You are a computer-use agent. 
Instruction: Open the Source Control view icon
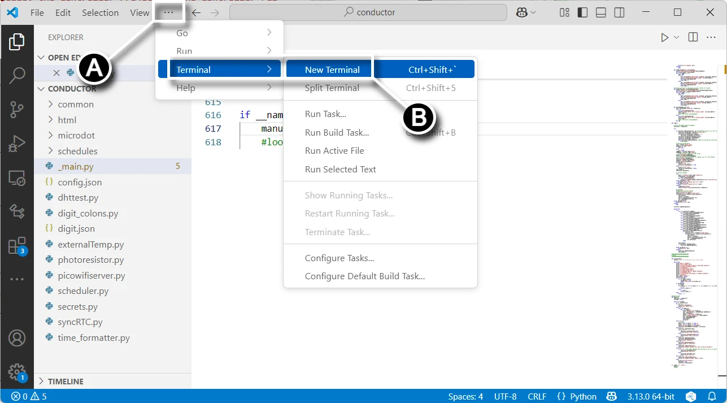pyautogui.click(x=17, y=110)
